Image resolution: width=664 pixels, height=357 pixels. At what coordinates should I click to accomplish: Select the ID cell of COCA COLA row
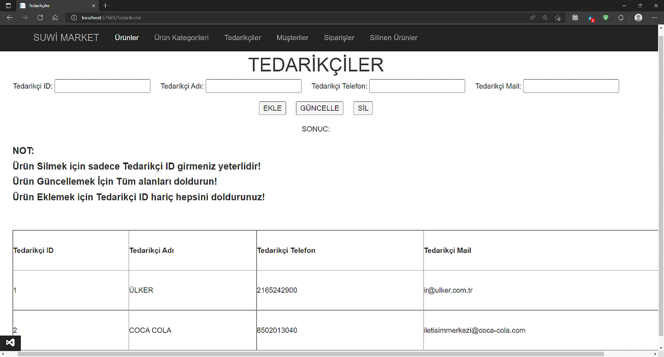pos(71,330)
